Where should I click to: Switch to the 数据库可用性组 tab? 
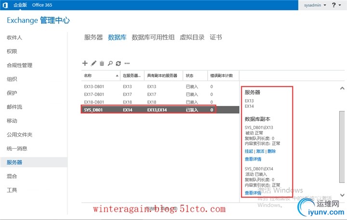[x=153, y=37]
